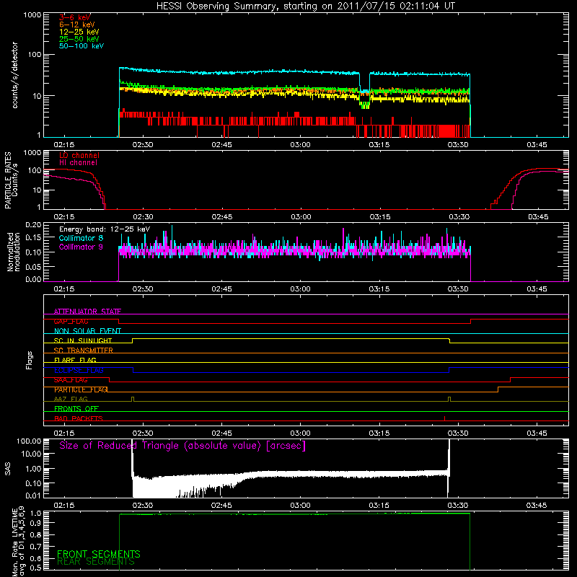Select the SC_IN_SUNLIGHT flag label
The image size is (577, 577).
coord(83,340)
